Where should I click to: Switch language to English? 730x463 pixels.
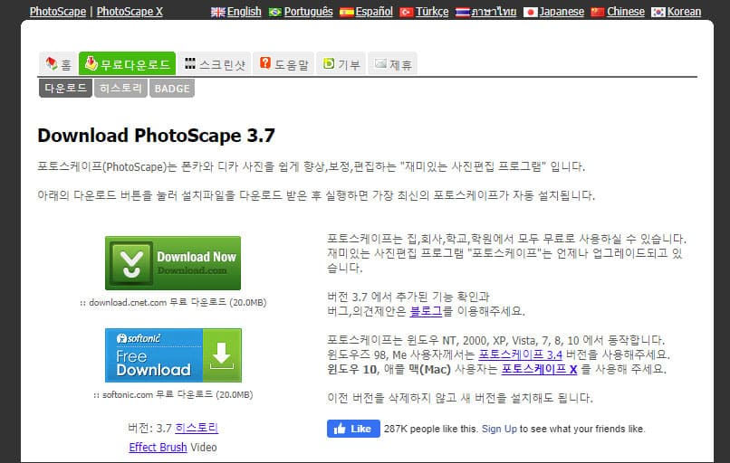click(244, 12)
